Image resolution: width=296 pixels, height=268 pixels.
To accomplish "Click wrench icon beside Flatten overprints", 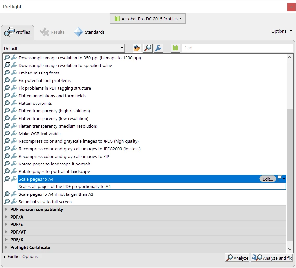I will [14, 103].
